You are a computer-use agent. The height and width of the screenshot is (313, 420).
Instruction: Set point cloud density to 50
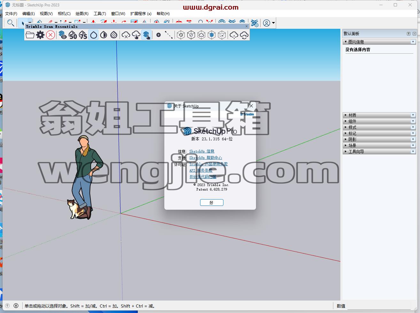tap(73, 35)
